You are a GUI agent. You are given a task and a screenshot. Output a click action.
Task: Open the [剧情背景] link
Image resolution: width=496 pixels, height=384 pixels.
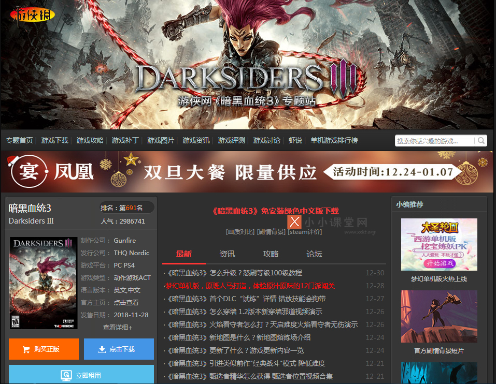[271, 232]
